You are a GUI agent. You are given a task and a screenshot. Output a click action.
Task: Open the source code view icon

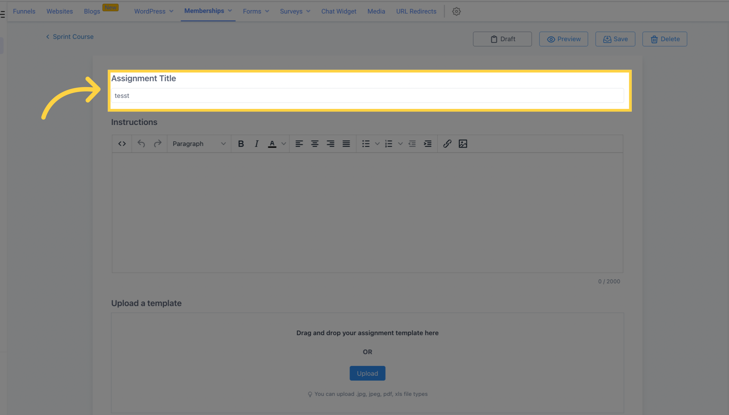tap(122, 144)
